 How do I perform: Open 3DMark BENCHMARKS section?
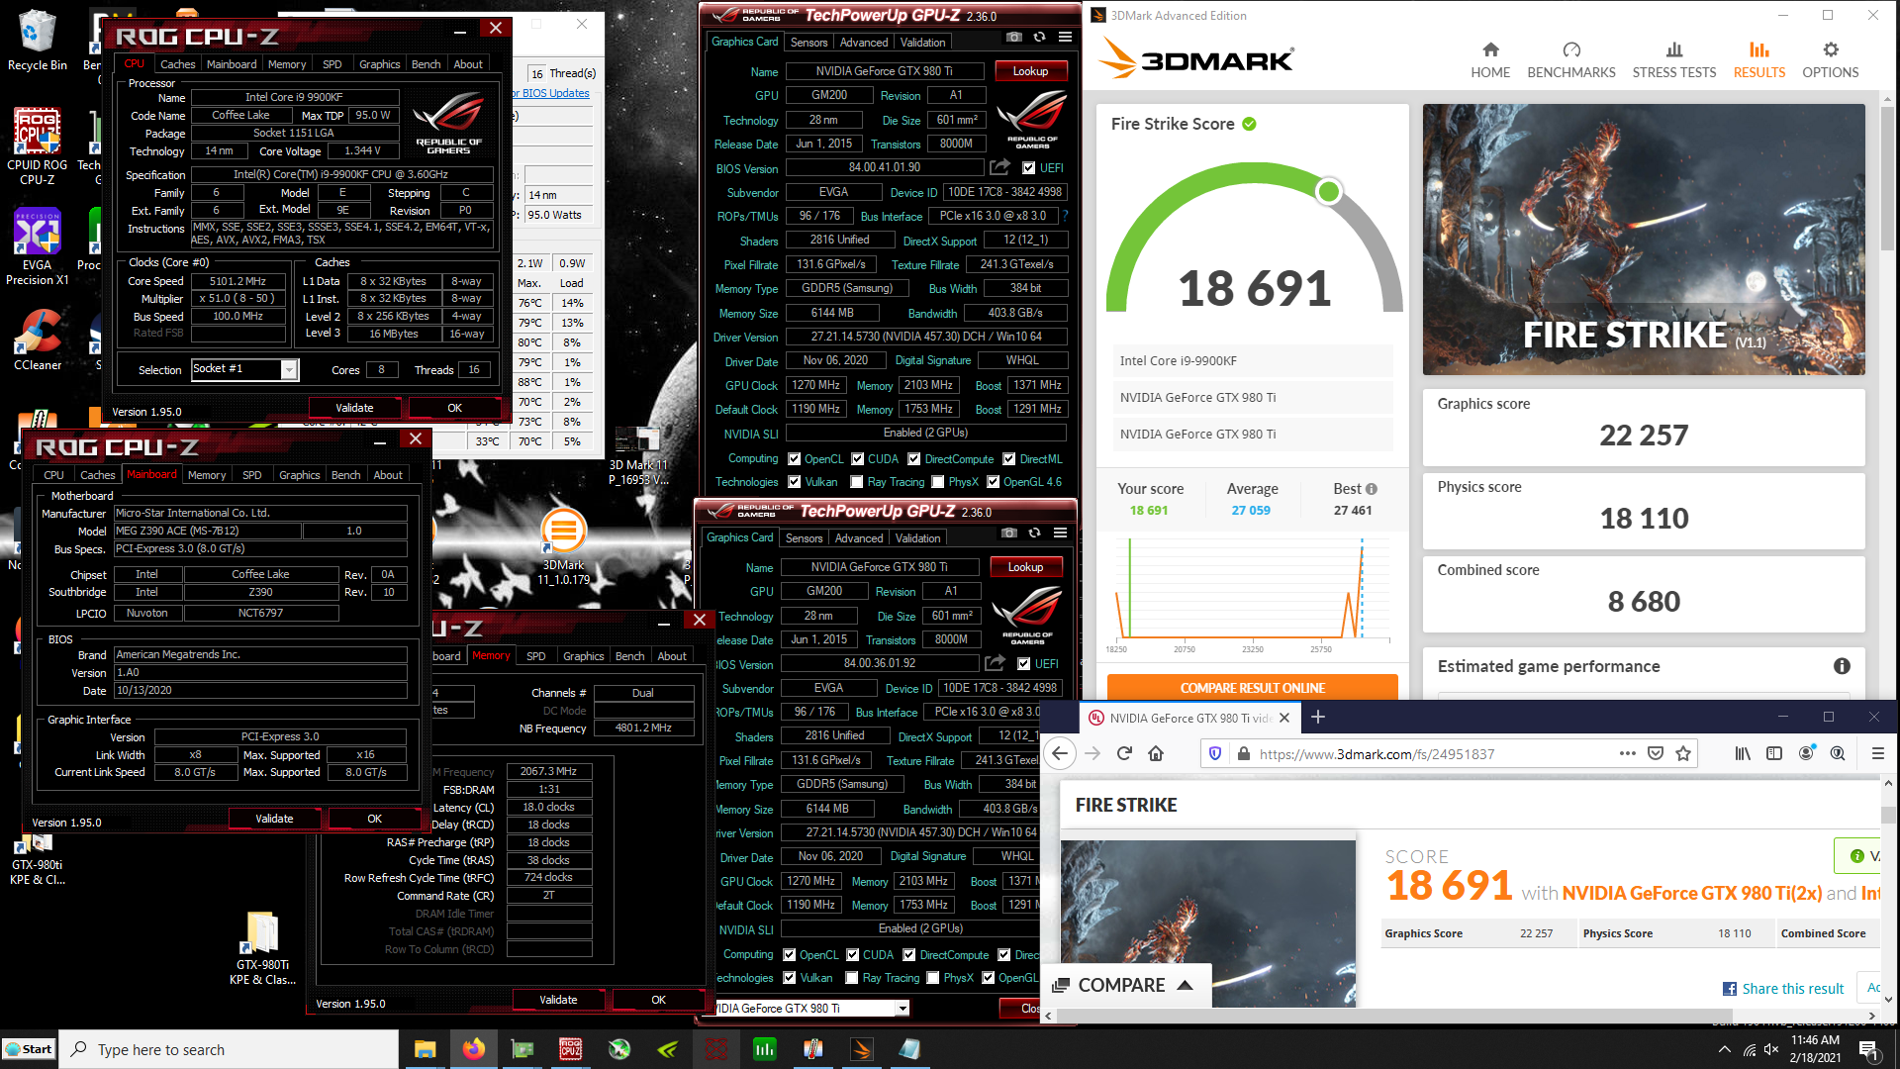pyautogui.click(x=1571, y=60)
